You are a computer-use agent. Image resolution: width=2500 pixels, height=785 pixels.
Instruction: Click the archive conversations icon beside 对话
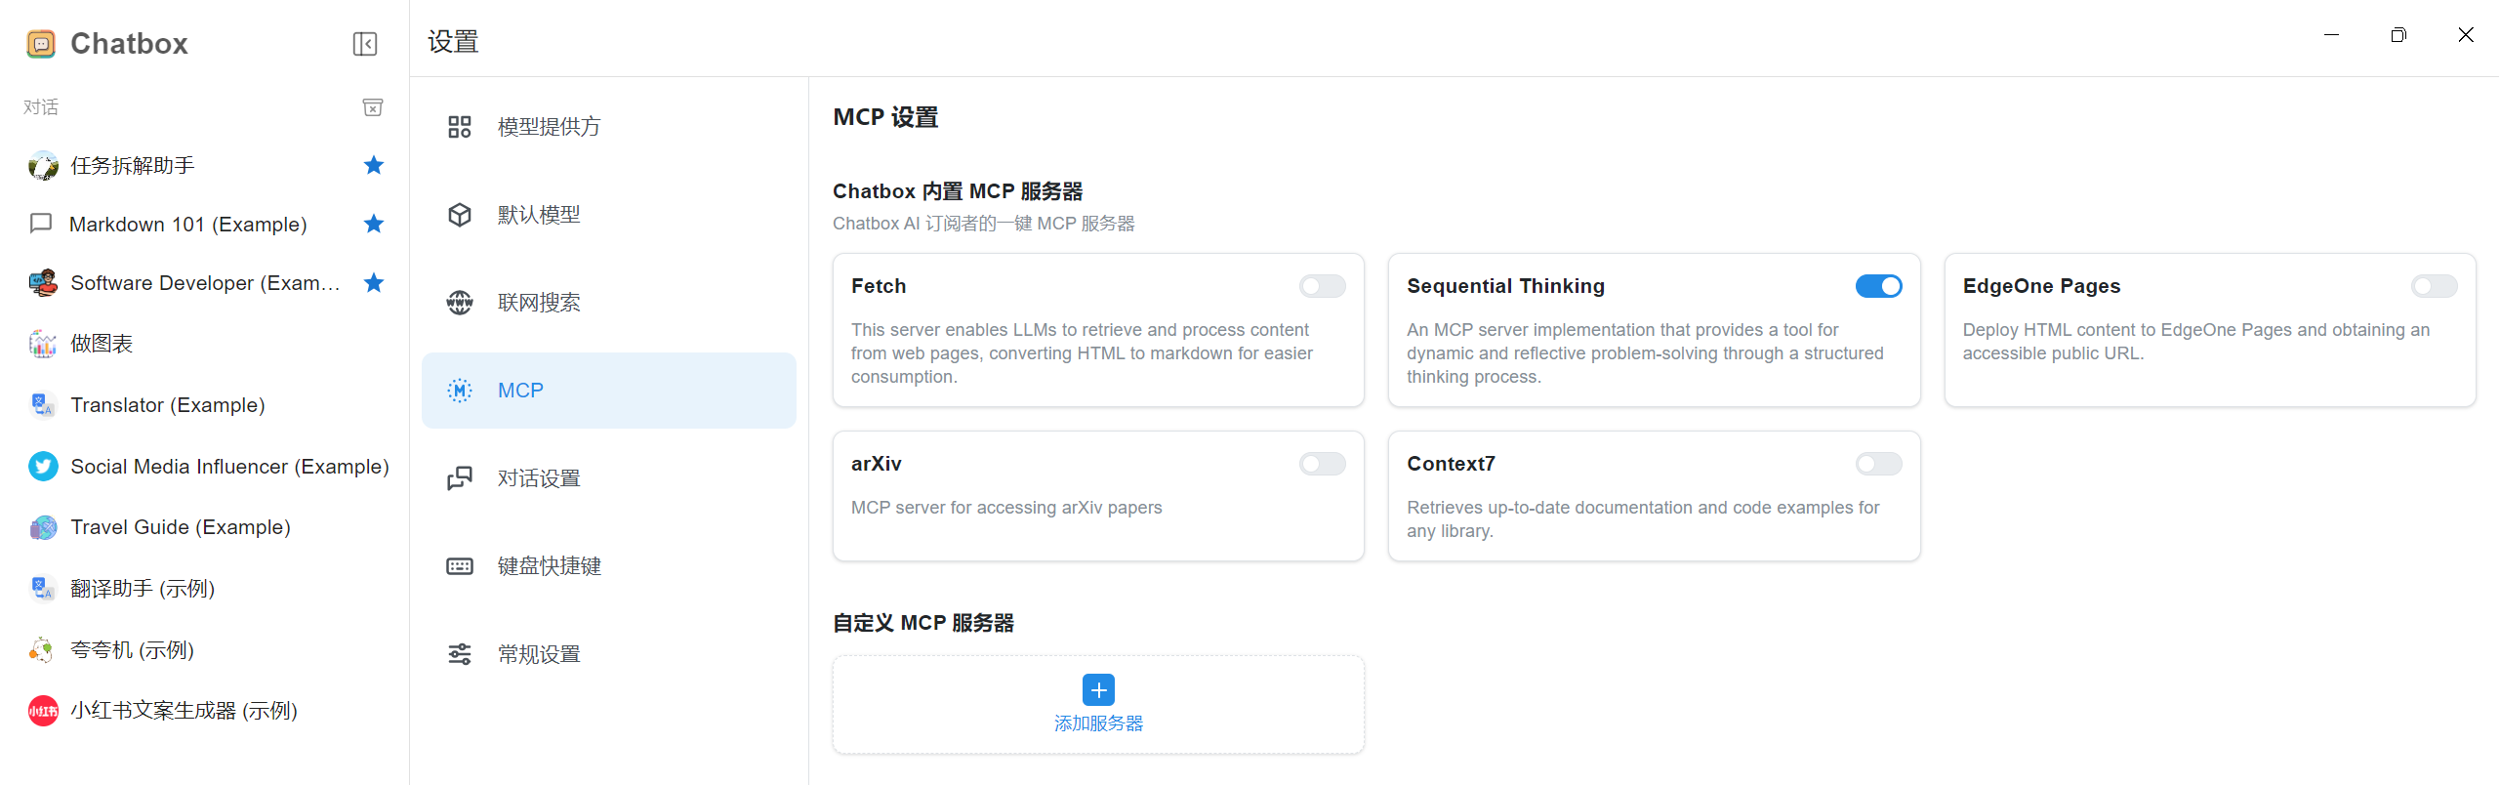click(373, 107)
